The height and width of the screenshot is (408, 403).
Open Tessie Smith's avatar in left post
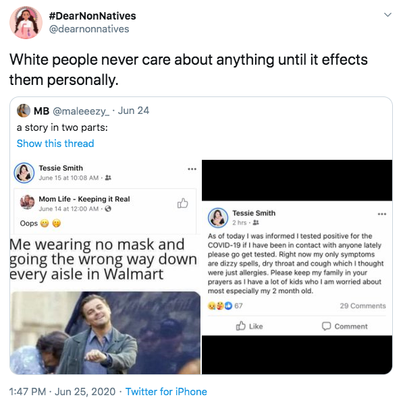(x=24, y=173)
